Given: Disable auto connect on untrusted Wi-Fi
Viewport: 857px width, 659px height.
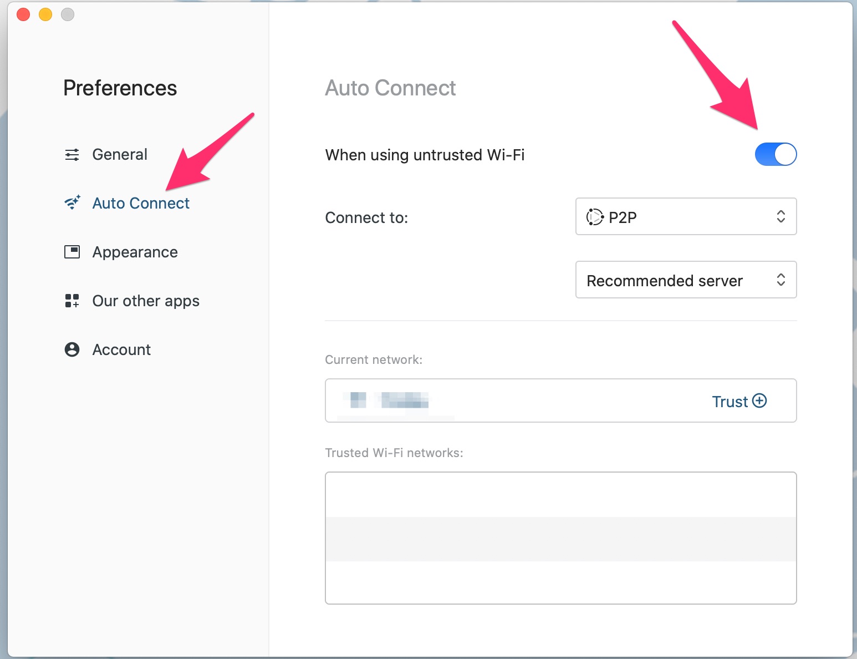Looking at the screenshot, I should tap(776, 154).
